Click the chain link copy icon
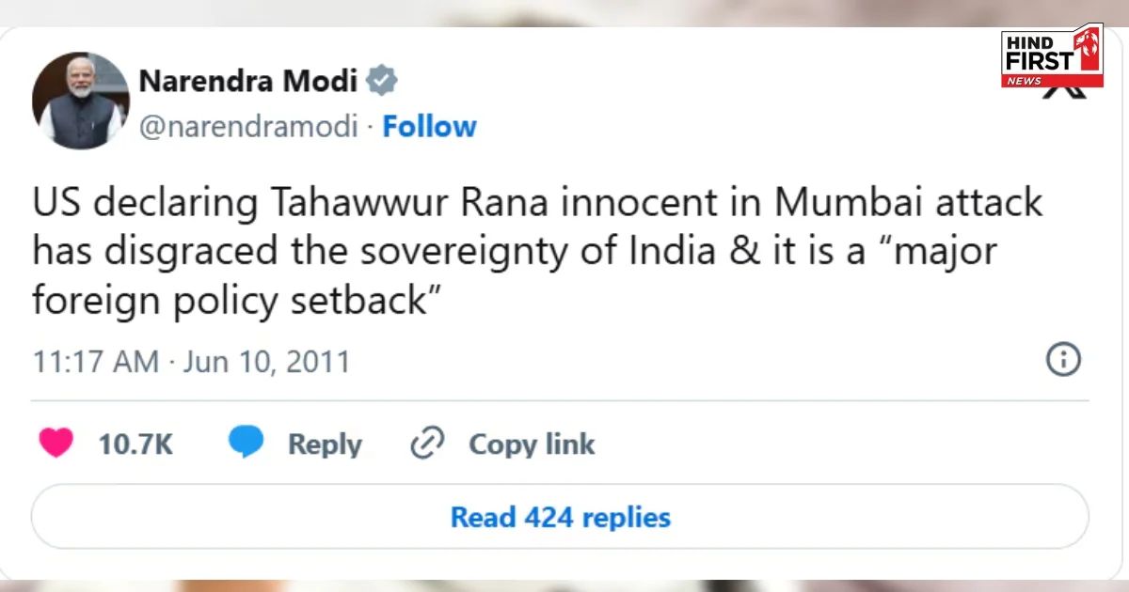This screenshot has height=592, width=1129. [x=427, y=444]
